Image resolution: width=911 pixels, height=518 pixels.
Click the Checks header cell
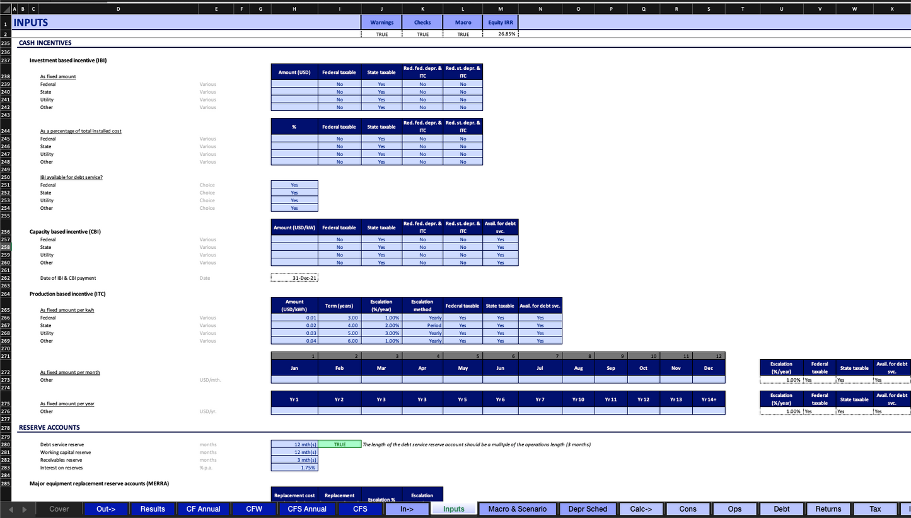click(x=422, y=22)
